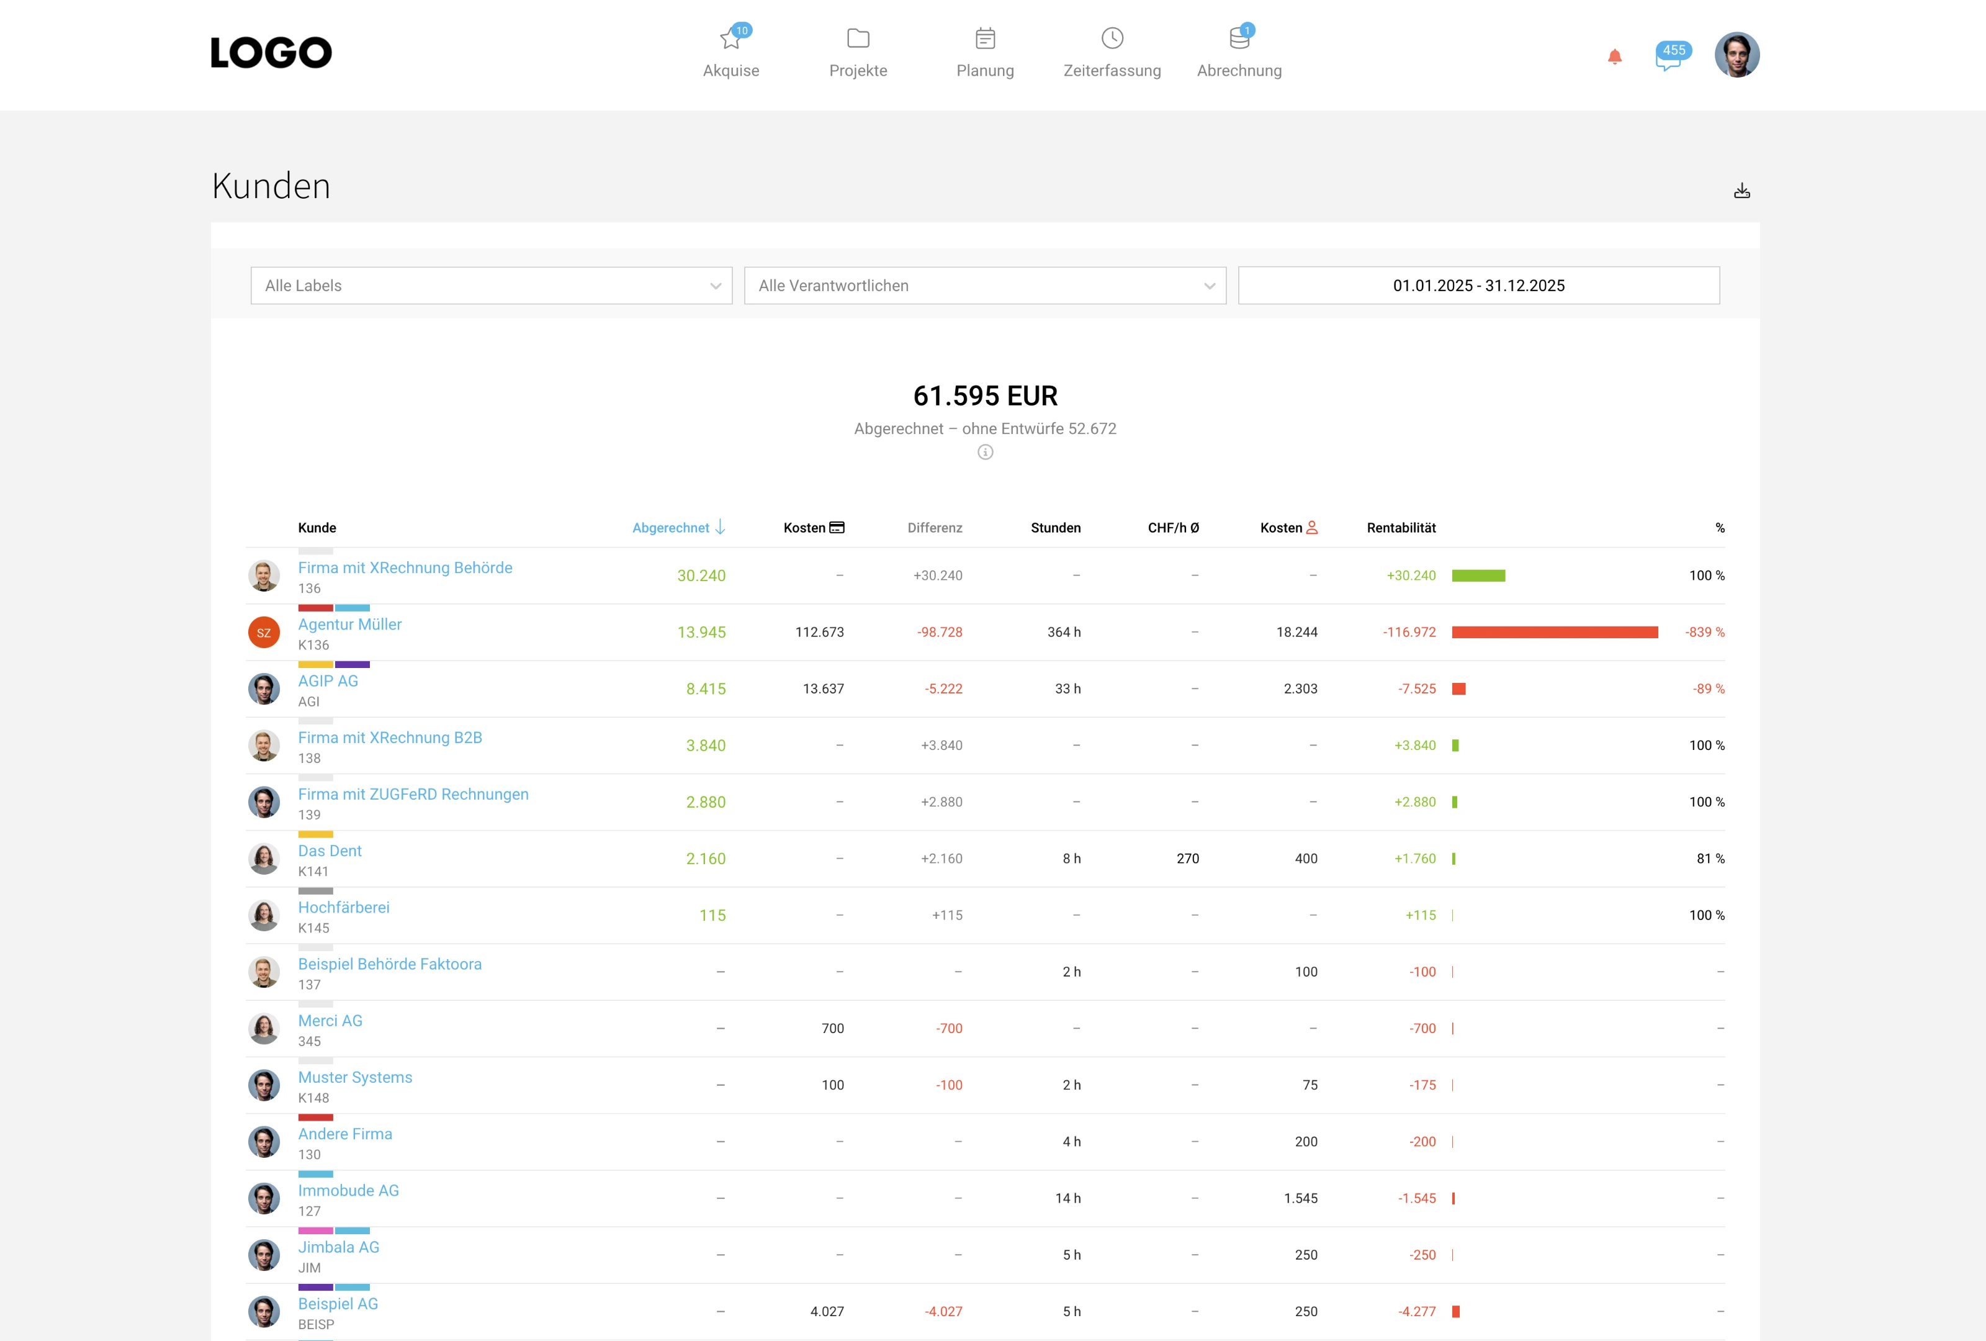Click the LOGO home link
This screenshot has height=1341, width=1986.
[x=271, y=53]
